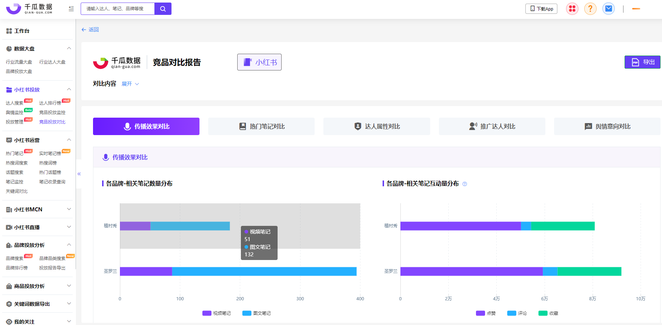Open 品牌品类搜索 in sidebar
The height and width of the screenshot is (325, 662).
click(52, 259)
